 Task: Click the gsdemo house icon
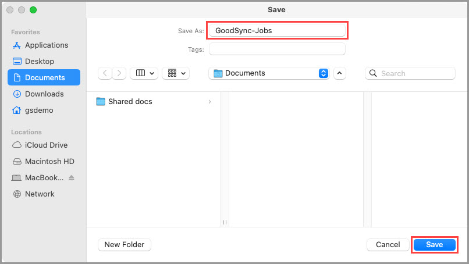pyautogui.click(x=17, y=110)
